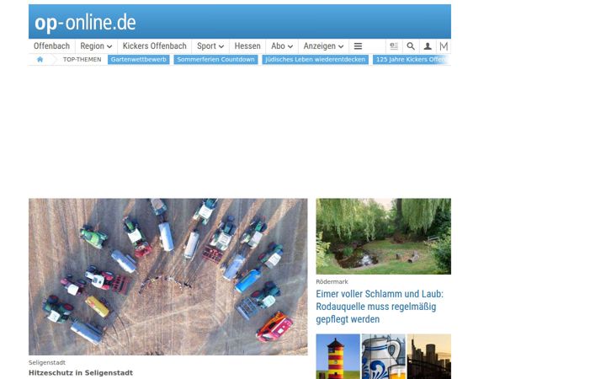Open the Rodauquelle article headline
Screen dimensions: 606x379
(380, 307)
